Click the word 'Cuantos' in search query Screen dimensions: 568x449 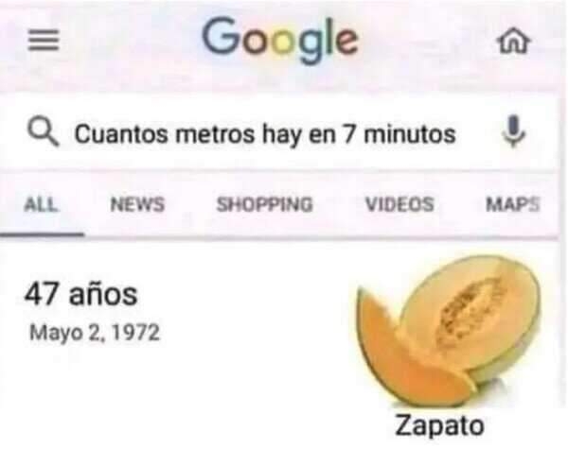pyautogui.click(x=121, y=134)
